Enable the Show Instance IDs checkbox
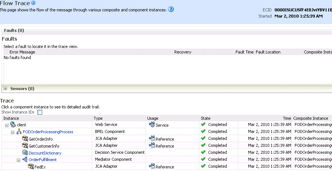332x171 pixels. tap(40, 112)
